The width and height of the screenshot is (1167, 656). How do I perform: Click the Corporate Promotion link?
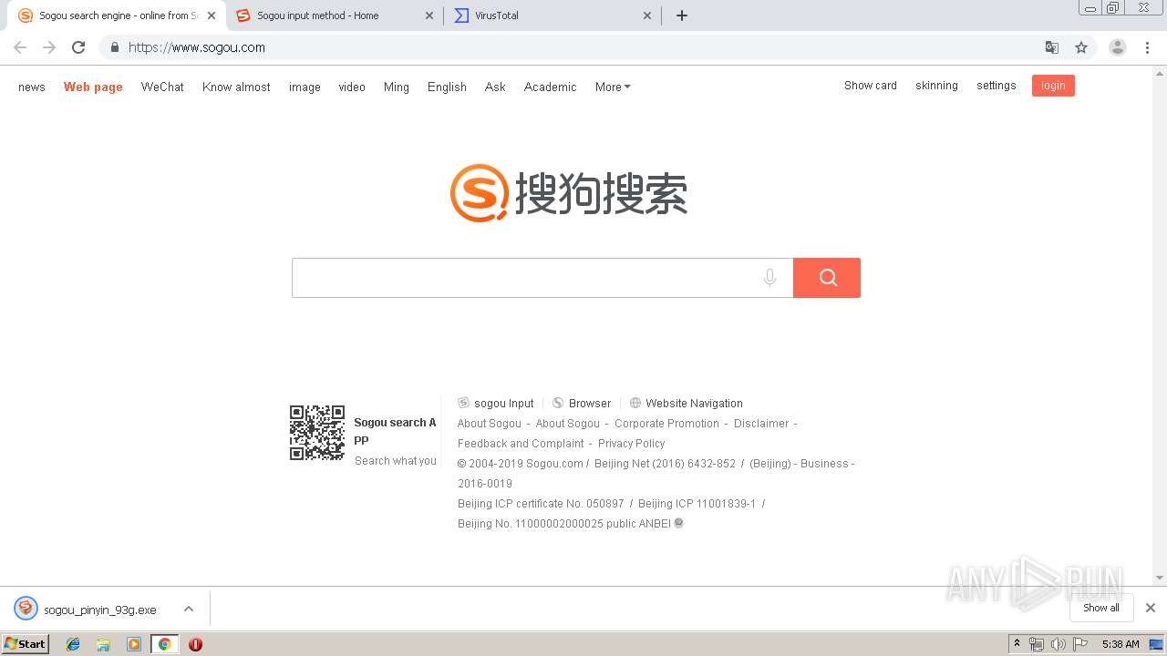pyautogui.click(x=666, y=424)
